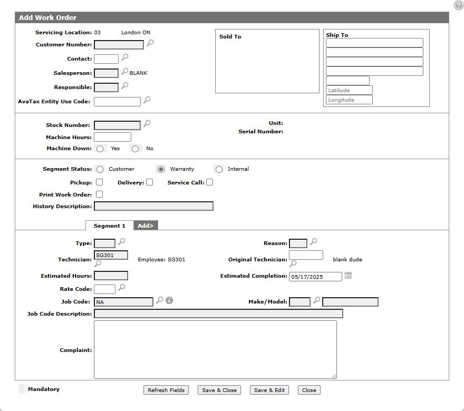Click the Machine Hours field

pyautogui.click(x=112, y=137)
